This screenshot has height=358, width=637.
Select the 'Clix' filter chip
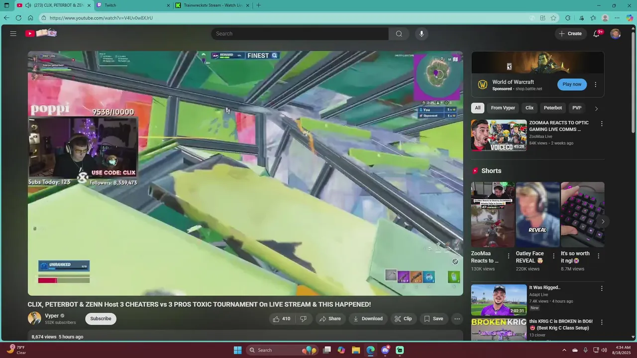pyautogui.click(x=530, y=108)
